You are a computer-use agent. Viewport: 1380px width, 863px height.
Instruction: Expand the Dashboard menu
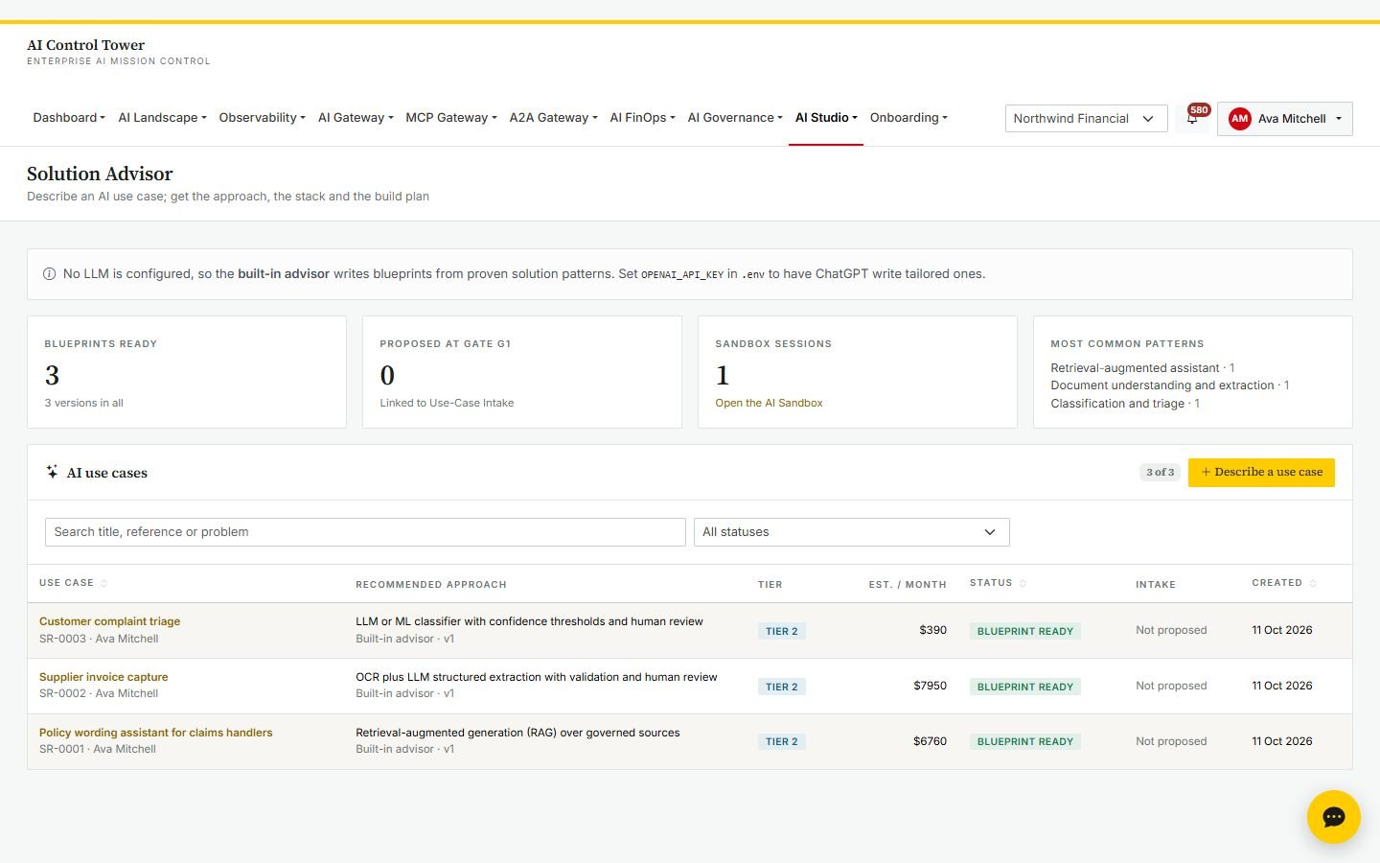click(69, 118)
